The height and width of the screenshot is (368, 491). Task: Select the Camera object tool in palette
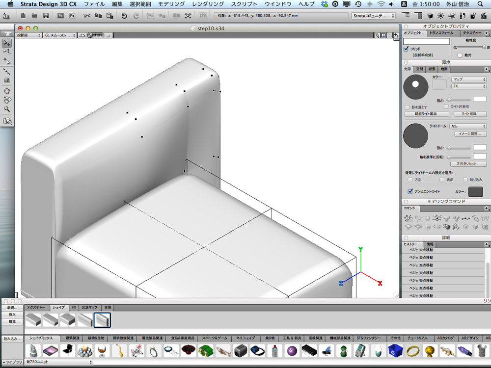(7, 121)
